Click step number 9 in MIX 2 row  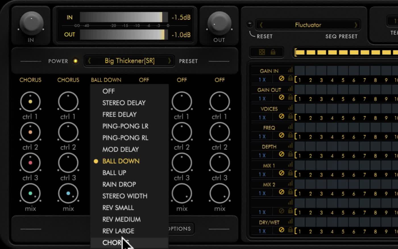[x=386, y=194]
